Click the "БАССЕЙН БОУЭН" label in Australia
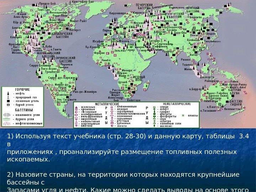Viewport: 256px width, 192px height. click(x=235, y=92)
